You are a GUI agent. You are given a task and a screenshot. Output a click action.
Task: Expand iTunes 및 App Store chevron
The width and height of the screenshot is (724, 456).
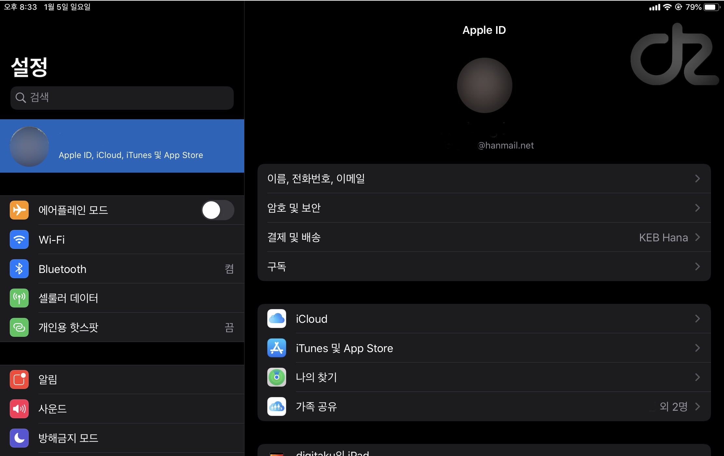click(x=697, y=348)
